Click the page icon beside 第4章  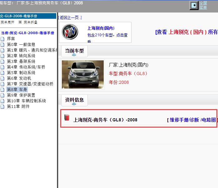click(x=2, y=67)
